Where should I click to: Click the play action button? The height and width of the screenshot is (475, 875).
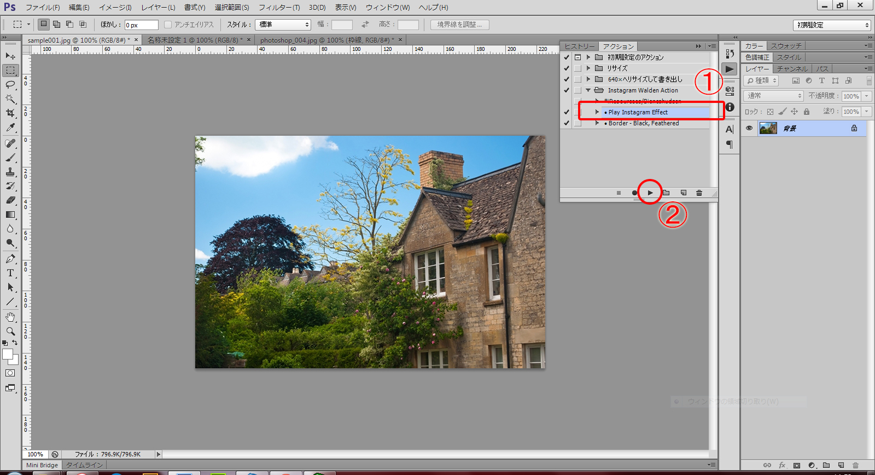click(650, 193)
